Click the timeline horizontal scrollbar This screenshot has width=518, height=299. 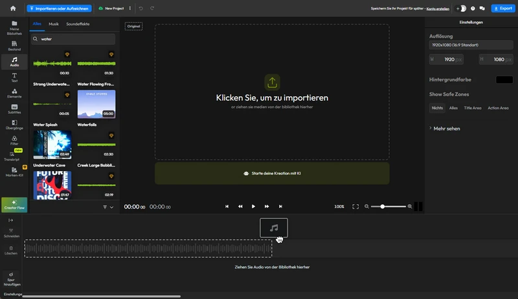pyautogui.click(x=102, y=296)
